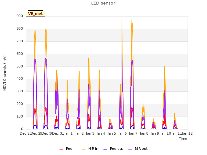Screen dimensions: 207x155
Task: Click the Time axis title
Action: tap(183, 139)
